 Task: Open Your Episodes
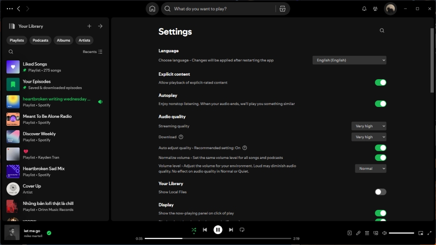pyautogui.click(x=55, y=85)
